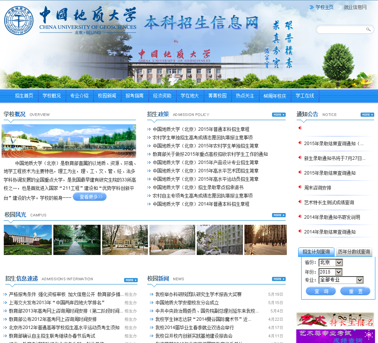
Task: Open campus photo of cherry blossoms by building
Action: tap(220, 240)
